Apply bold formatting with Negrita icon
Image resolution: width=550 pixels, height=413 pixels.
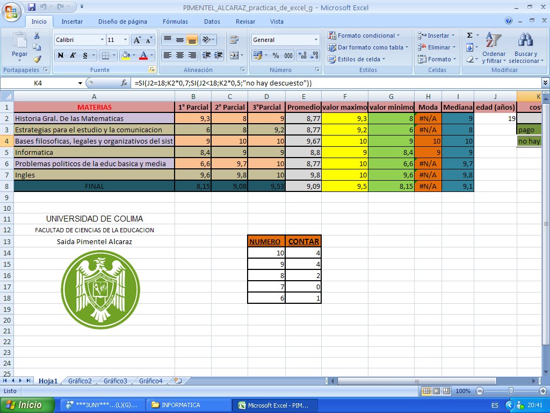61,55
